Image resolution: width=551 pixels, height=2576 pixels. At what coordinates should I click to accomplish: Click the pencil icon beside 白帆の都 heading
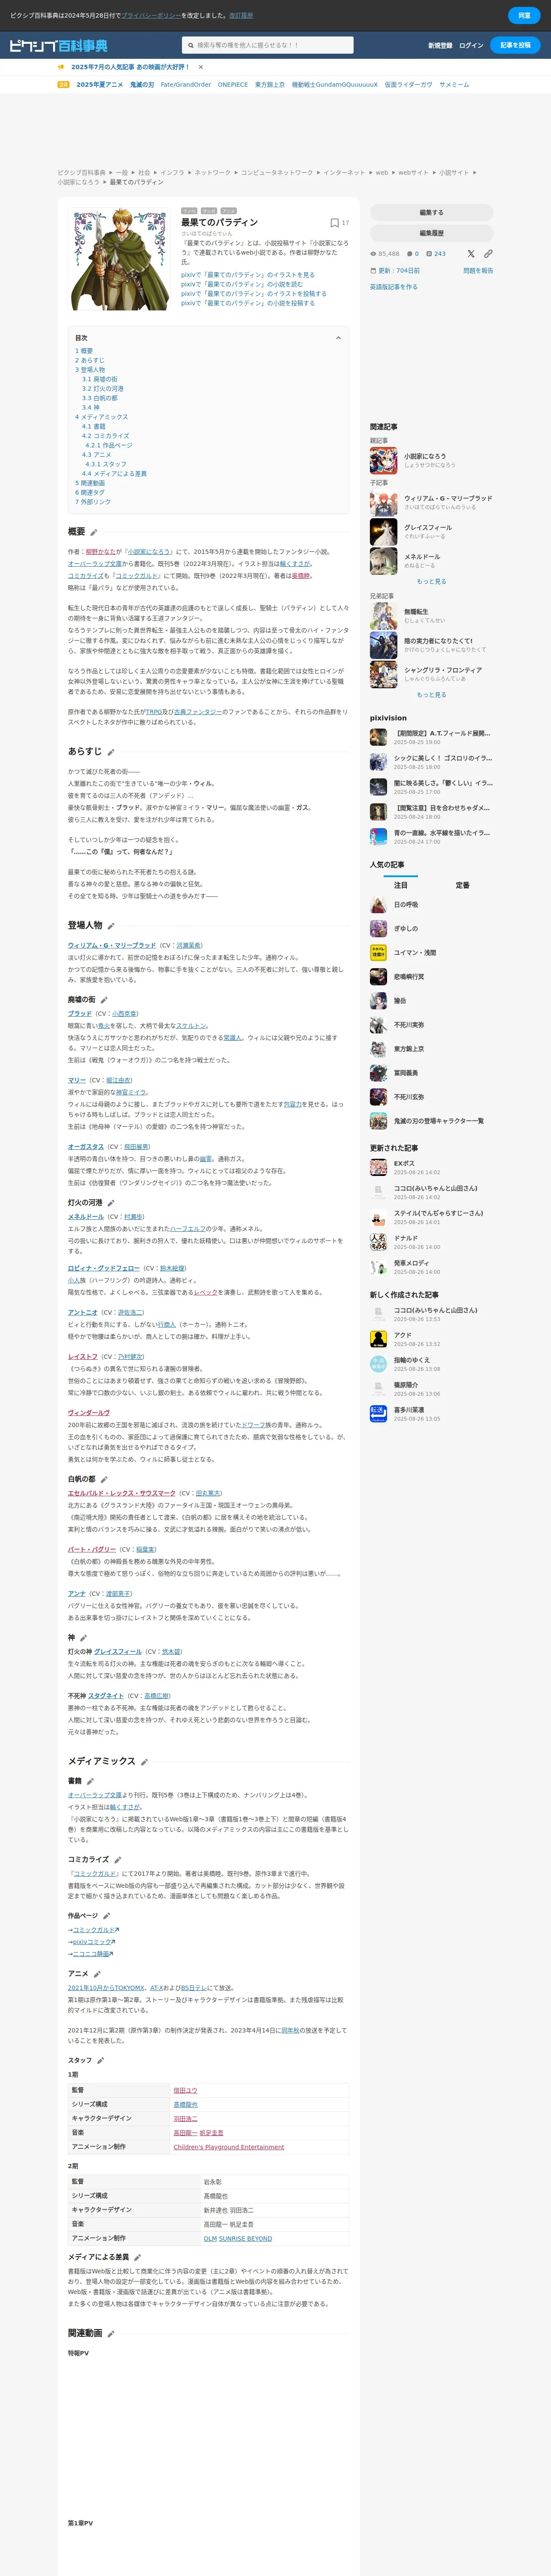coord(104,1479)
